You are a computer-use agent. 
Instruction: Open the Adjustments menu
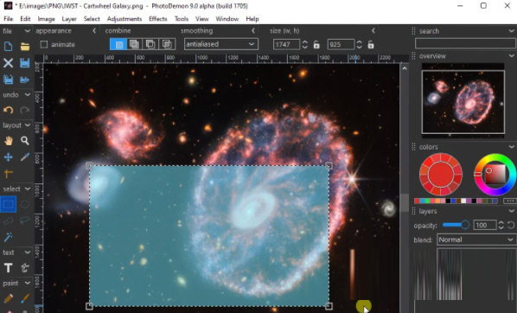(x=124, y=19)
